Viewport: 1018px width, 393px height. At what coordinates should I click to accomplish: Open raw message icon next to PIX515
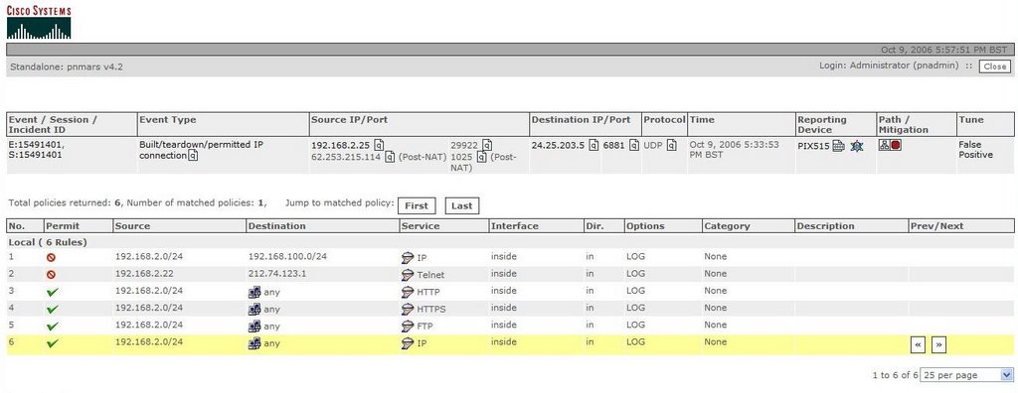tap(839, 146)
